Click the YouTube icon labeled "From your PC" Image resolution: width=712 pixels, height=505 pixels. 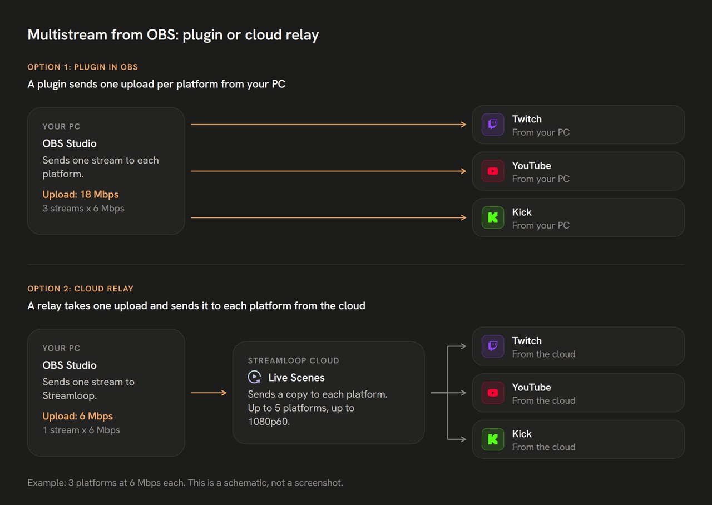pos(493,171)
